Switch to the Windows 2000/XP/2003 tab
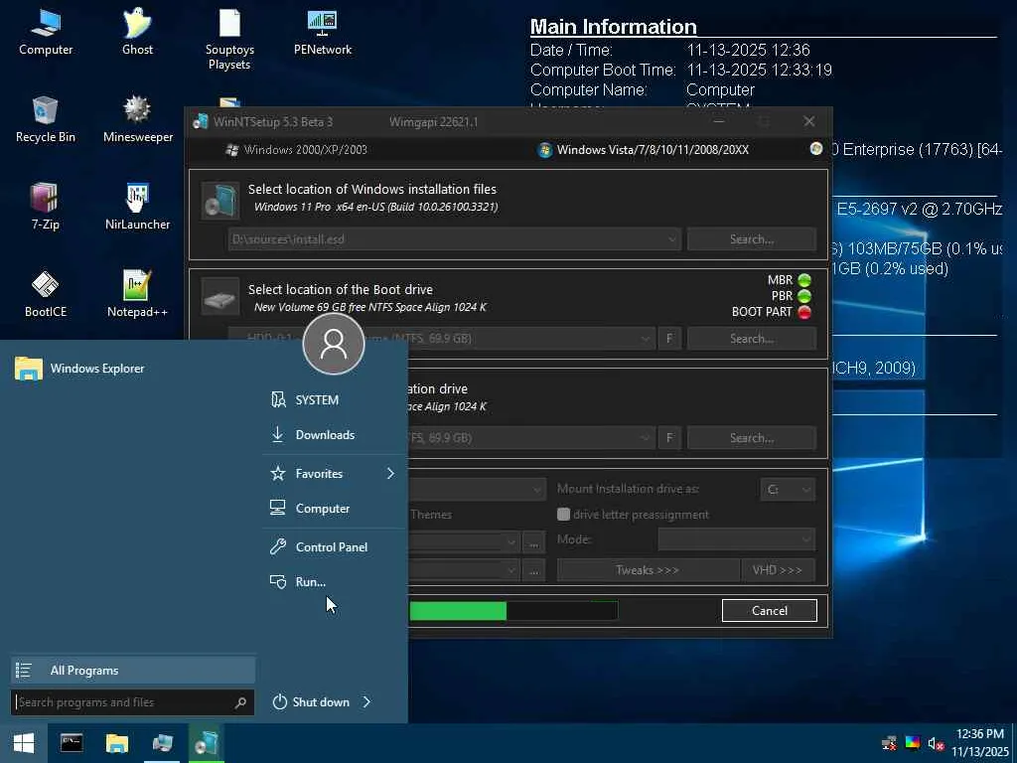1017x763 pixels. (296, 150)
